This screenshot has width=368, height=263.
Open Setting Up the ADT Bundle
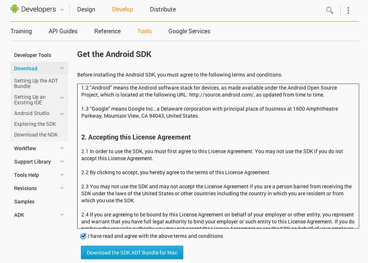[x=36, y=83]
